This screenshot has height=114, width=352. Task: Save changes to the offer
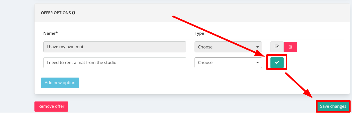[333, 107]
